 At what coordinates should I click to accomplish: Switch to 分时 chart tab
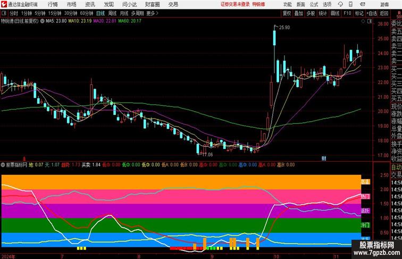[14, 13]
